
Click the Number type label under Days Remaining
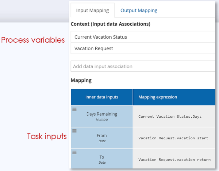click(x=102, y=120)
